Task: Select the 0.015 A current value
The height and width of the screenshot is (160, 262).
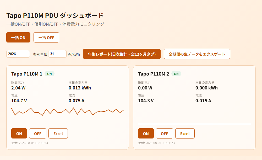Action: [203, 101]
